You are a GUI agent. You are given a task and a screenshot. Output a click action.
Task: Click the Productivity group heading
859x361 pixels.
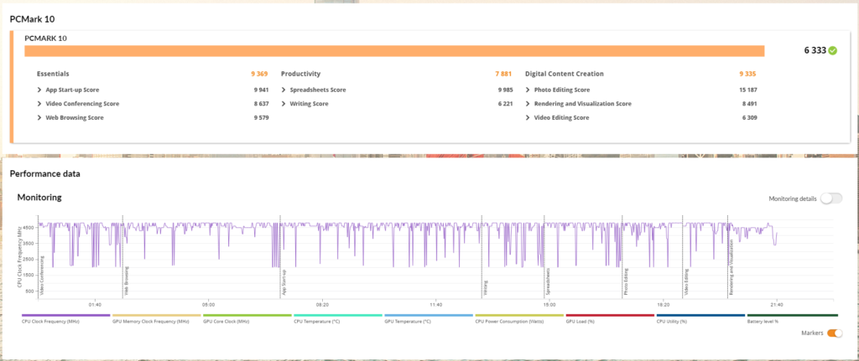pyautogui.click(x=301, y=74)
